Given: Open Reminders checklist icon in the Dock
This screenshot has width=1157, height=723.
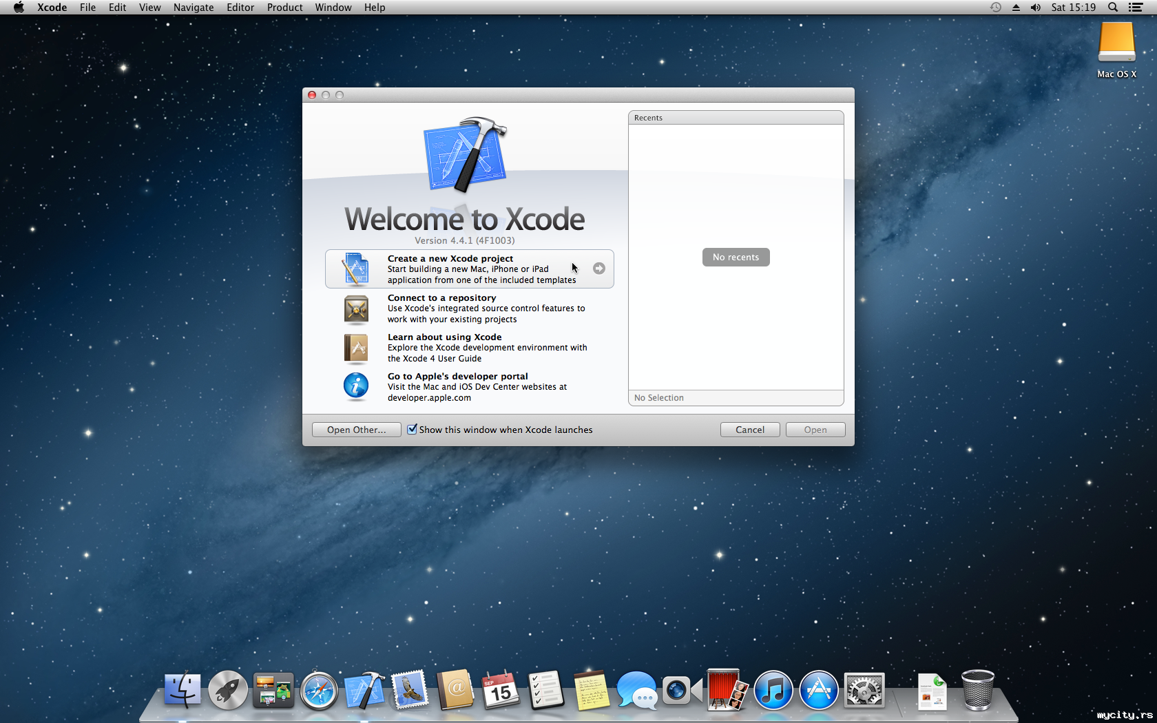Looking at the screenshot, I should [x=546, y=690].
